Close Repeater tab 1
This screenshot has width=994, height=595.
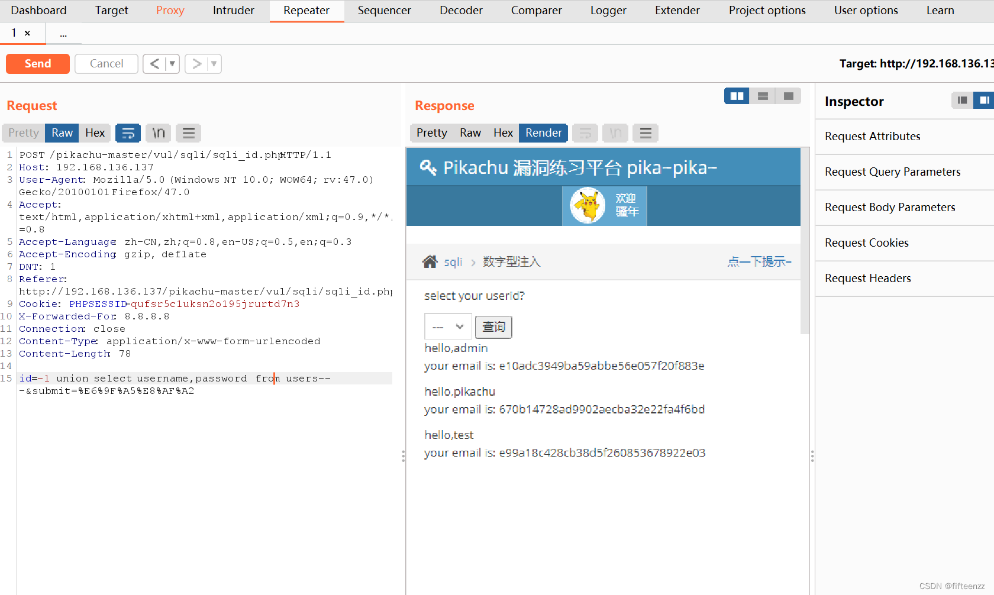(27, 33)
